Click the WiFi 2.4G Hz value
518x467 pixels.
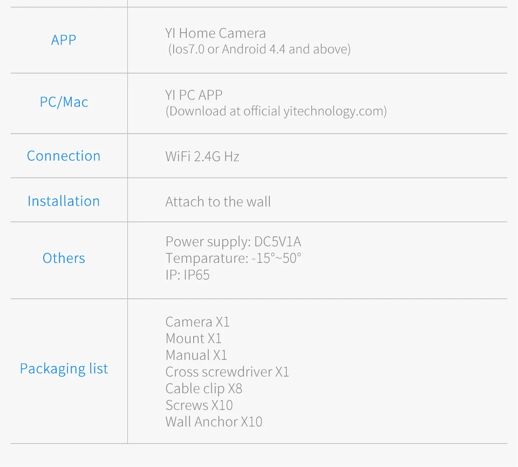(x=202, y=157)
